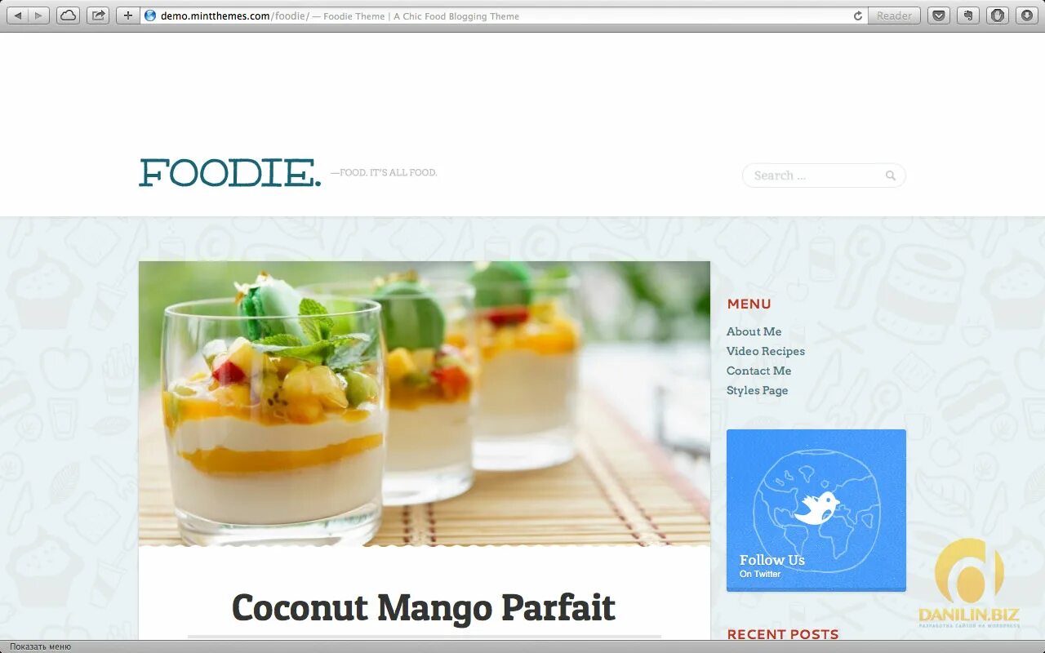Show the Downloads arrow icon in the toolbar
Screen dimensions: 1045x653
coord(1026,16)
